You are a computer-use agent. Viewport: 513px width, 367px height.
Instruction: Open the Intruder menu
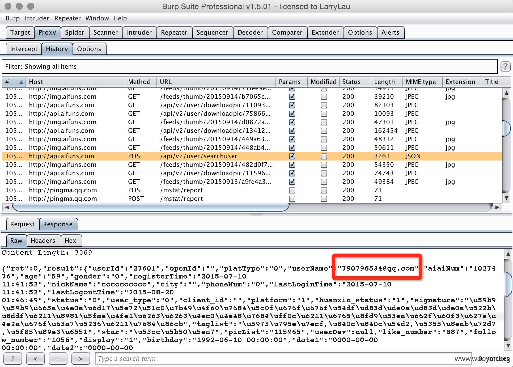coord(37,18)
